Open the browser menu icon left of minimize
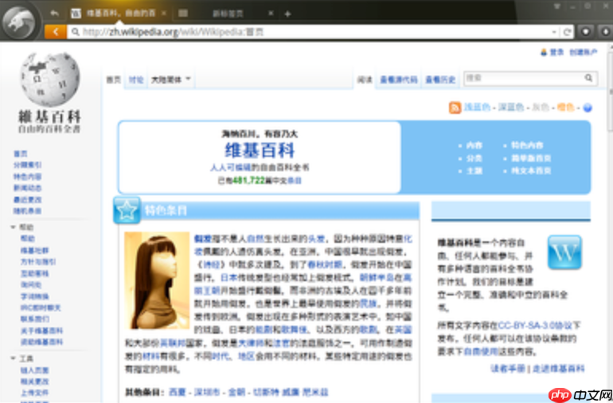The height and width of the screenshot is (403, 613). pos(557,6)
